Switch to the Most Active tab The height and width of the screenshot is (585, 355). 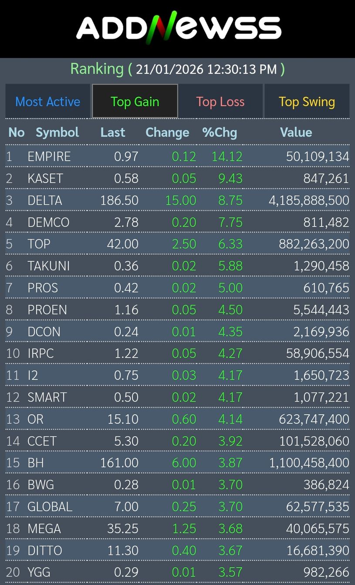[x=47, y=102]
